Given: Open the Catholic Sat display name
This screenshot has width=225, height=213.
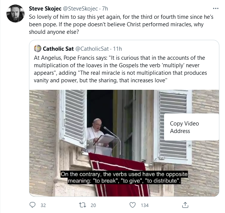Looking at the screenshot, I should coord(58,49).
